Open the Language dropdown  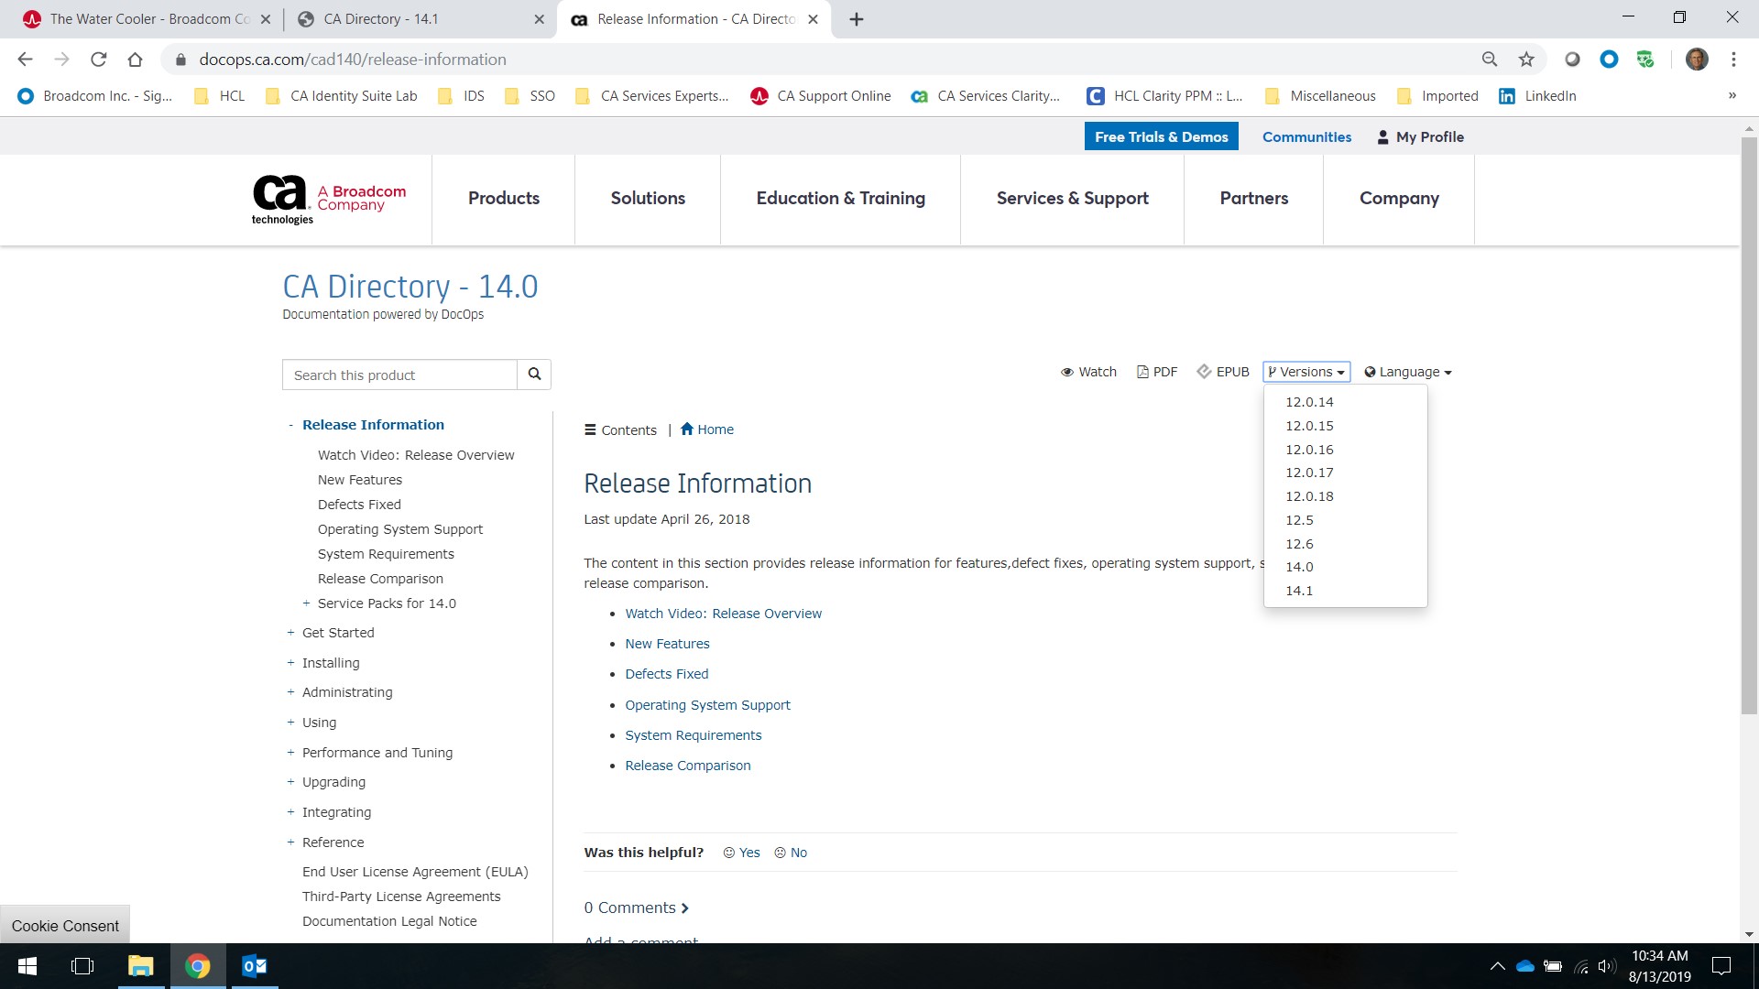1408,372
